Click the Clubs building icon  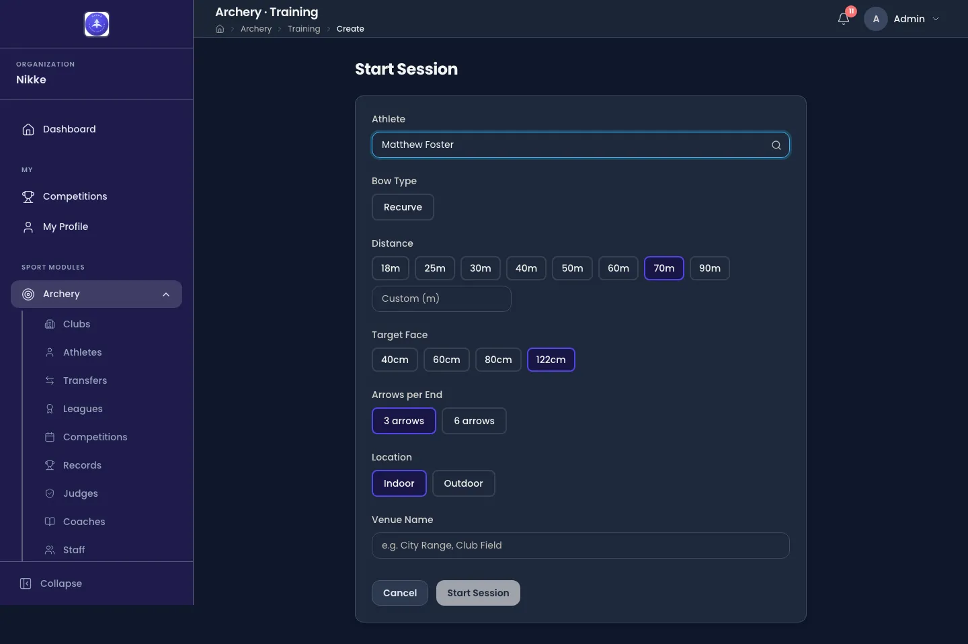tap(50, 324)
